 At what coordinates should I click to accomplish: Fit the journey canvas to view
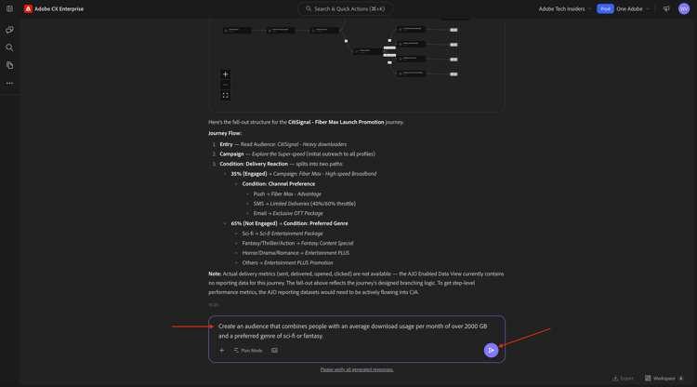pos(226,95)
